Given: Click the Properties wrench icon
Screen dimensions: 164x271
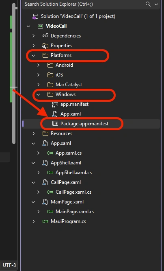Looking at the screenshot, I should [45, 46].
